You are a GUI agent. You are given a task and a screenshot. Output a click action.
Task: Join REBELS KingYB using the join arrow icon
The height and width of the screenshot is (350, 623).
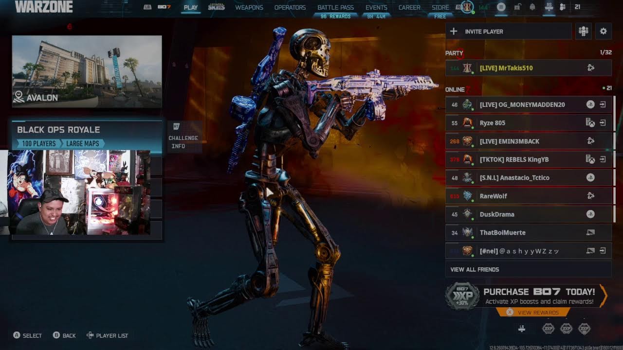click(603, 159)
